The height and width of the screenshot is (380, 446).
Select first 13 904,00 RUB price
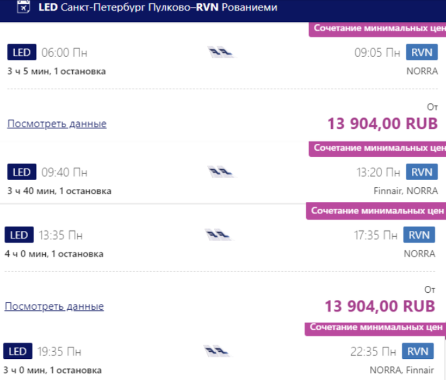pyautogui.click(x=382, y=124)
